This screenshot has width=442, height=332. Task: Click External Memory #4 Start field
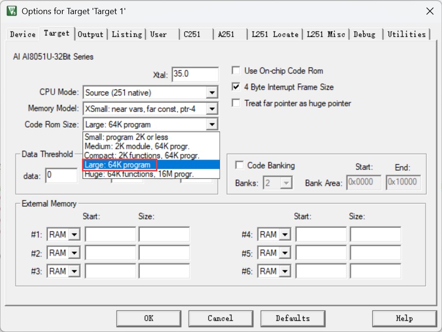321,235
